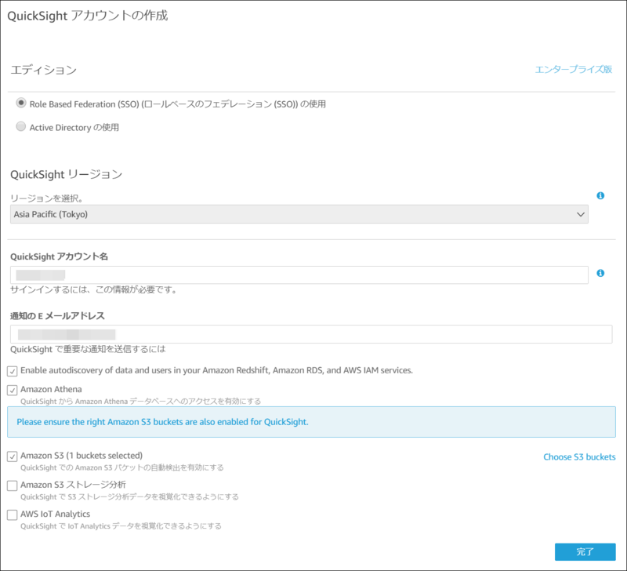Viewport: 627px width, 571px height.
Task: Click info icon beside region dropdown
Action: [600, 195]
